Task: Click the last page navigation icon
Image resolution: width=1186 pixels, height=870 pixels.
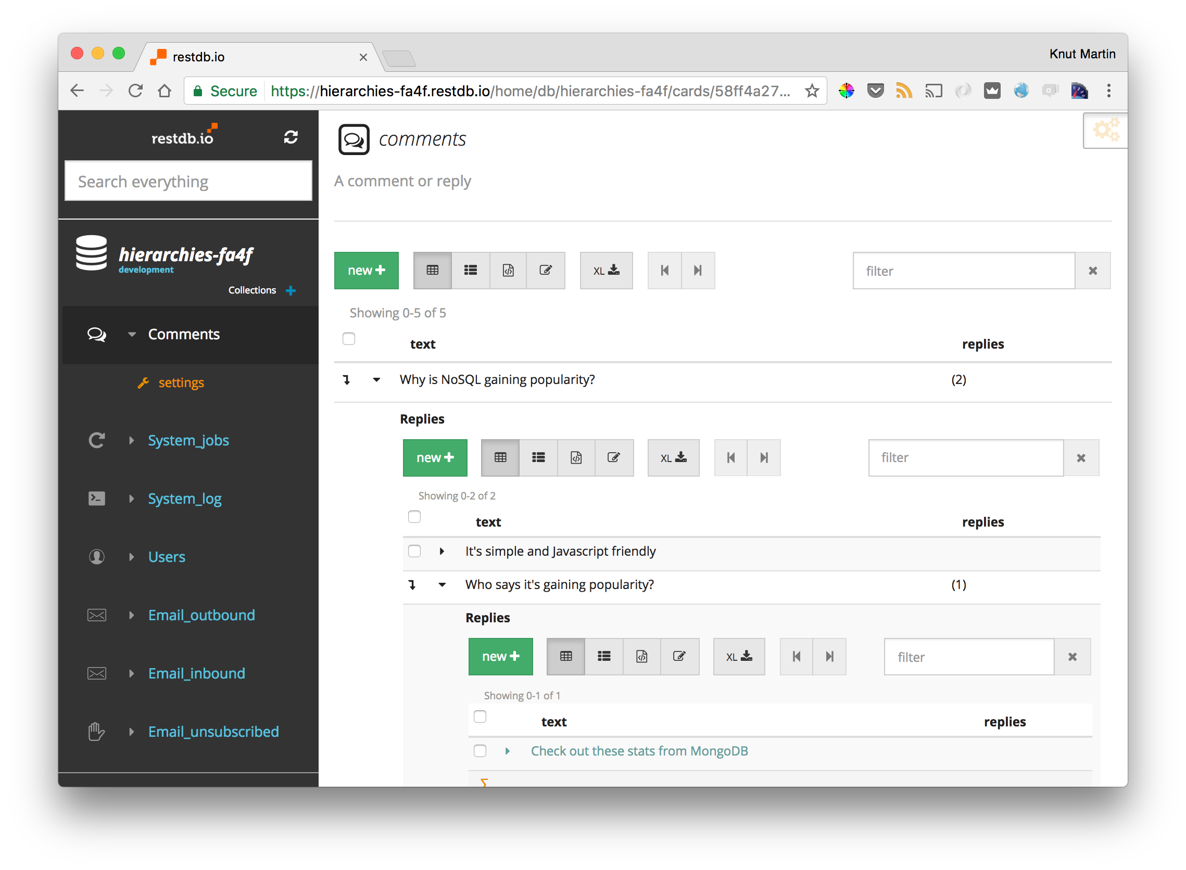Action: [697, 270]
